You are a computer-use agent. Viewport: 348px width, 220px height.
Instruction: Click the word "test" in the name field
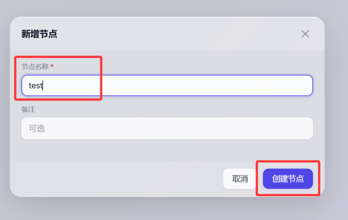click(35, 86)
